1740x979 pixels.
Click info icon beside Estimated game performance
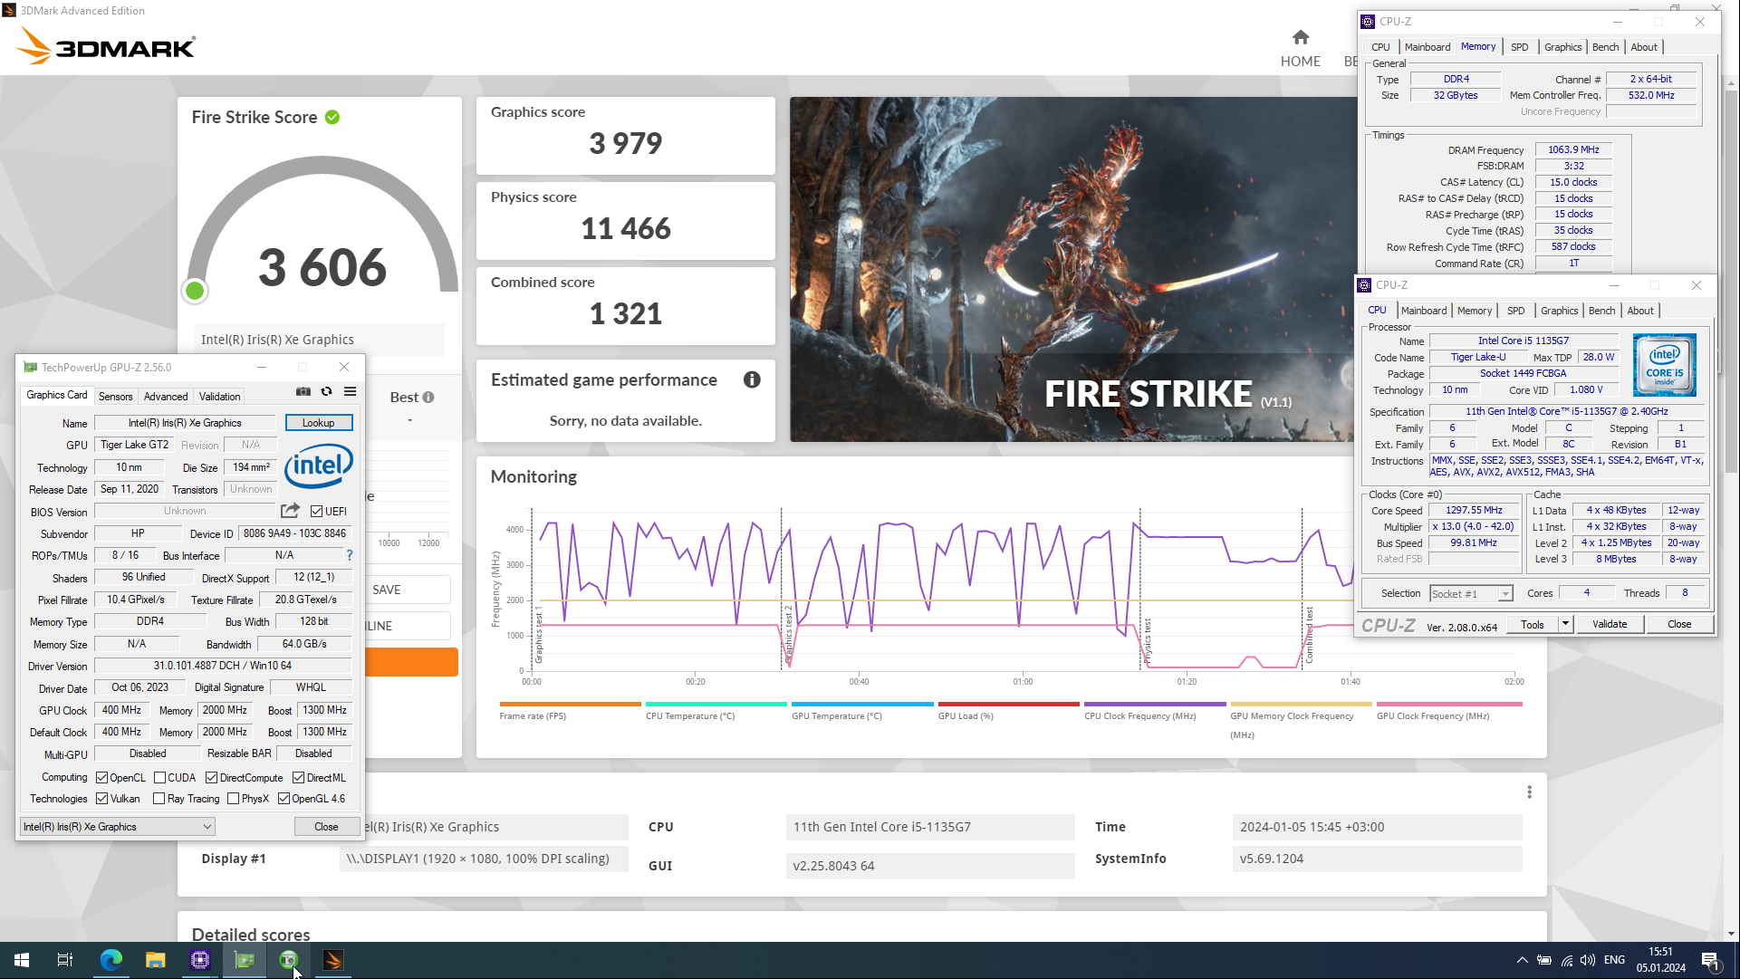click(752, 379)
